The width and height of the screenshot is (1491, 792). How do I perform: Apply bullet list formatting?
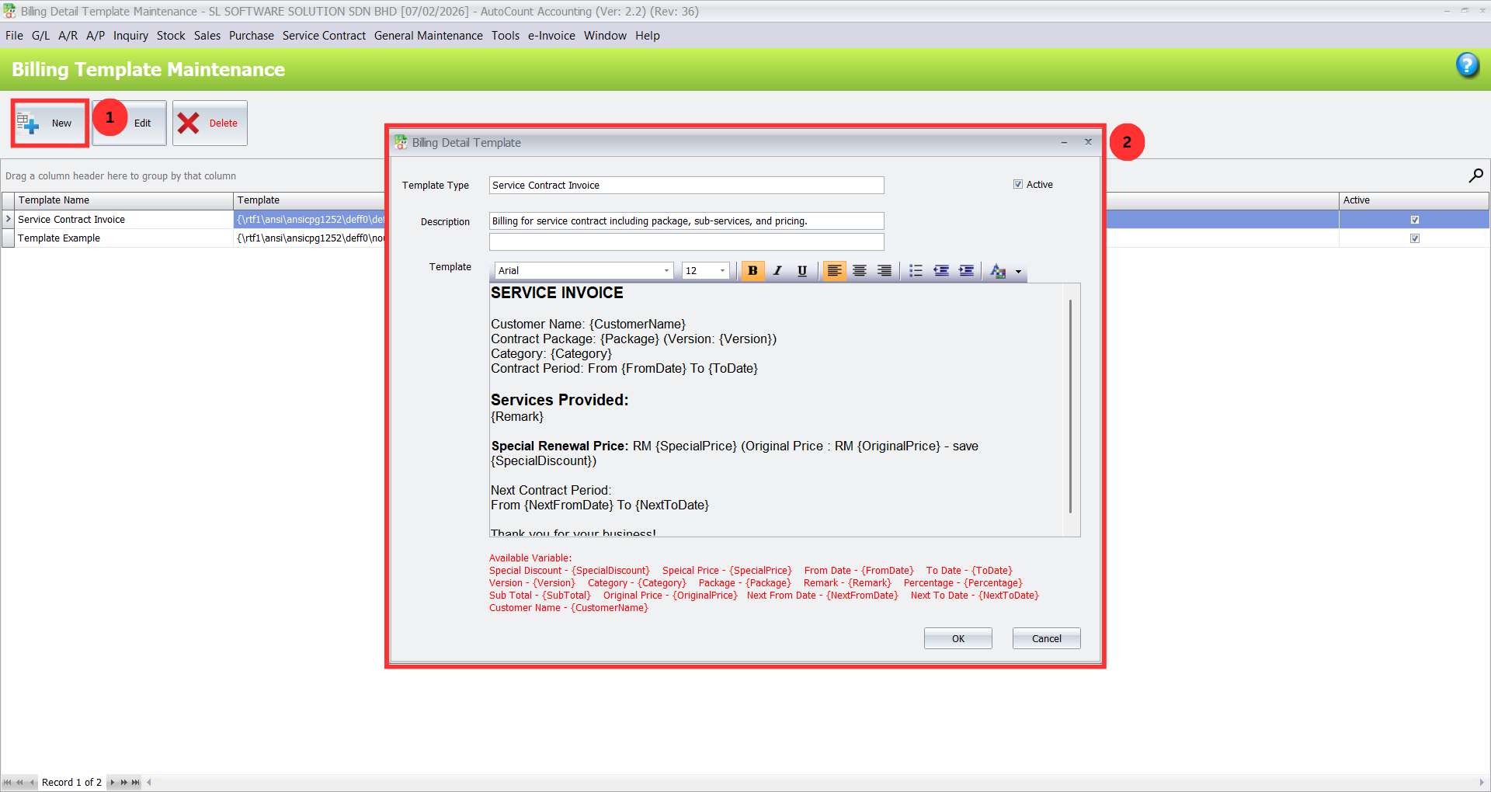916,271
